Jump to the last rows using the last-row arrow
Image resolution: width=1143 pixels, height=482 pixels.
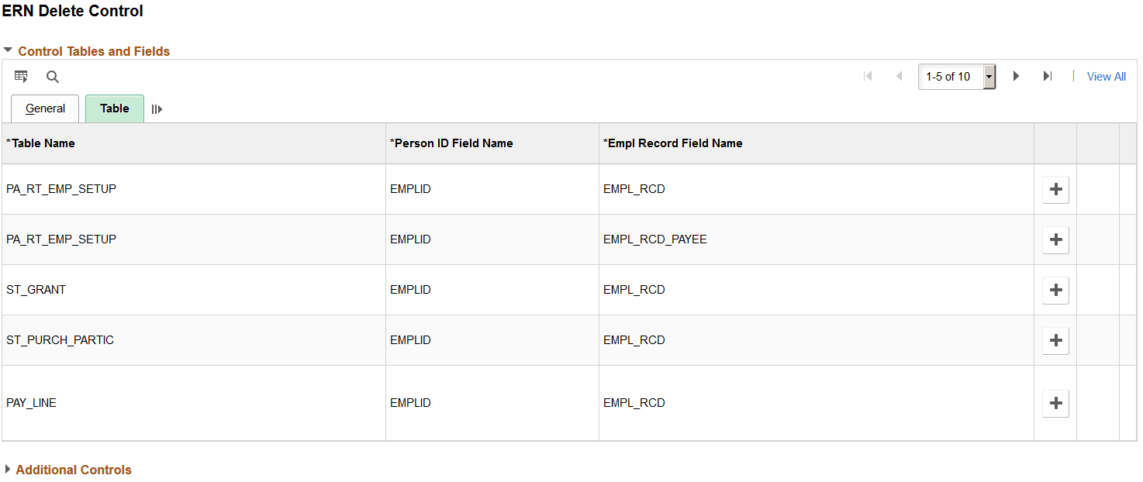point(1048,76)
